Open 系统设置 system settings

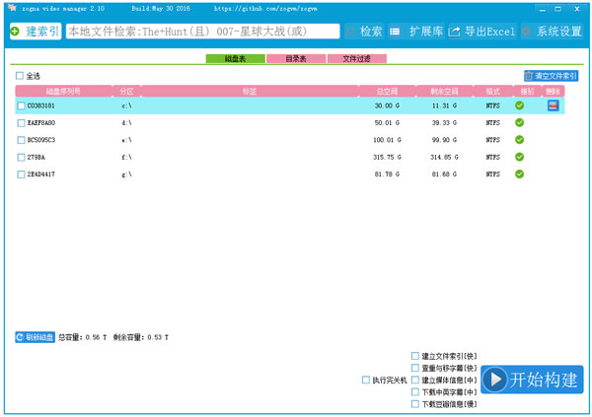552,32
